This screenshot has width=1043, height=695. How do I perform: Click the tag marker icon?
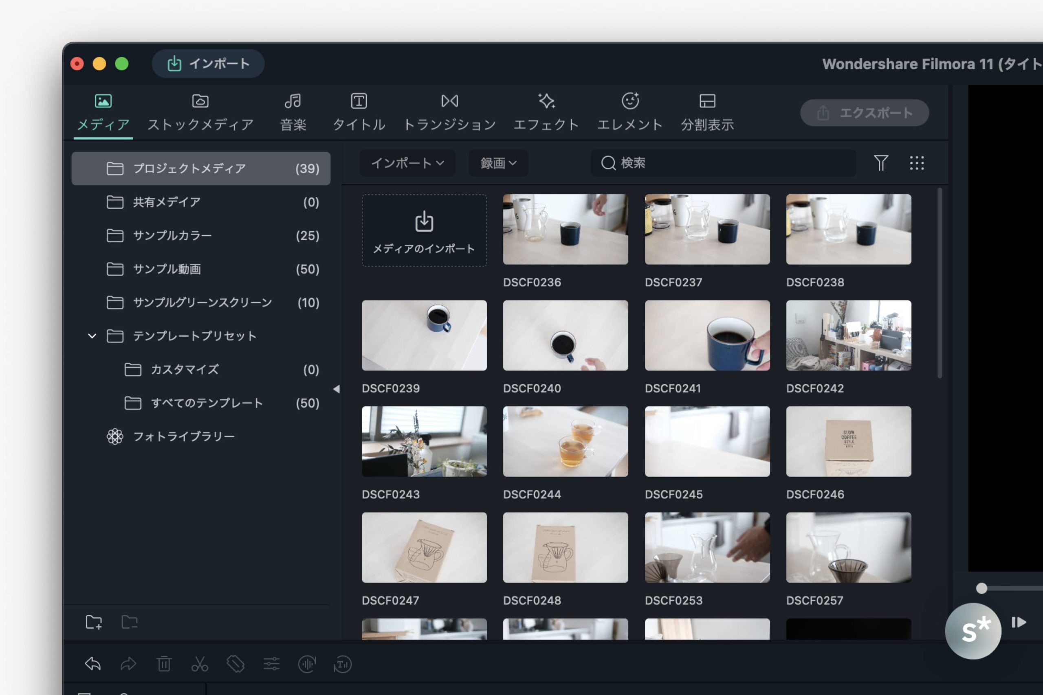click(x=235, y=664)
